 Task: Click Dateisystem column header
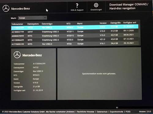click(x=33, y=24)
